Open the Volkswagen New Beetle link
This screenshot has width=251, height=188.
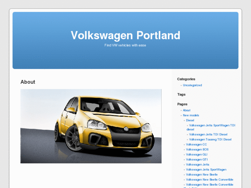point(202,175)
